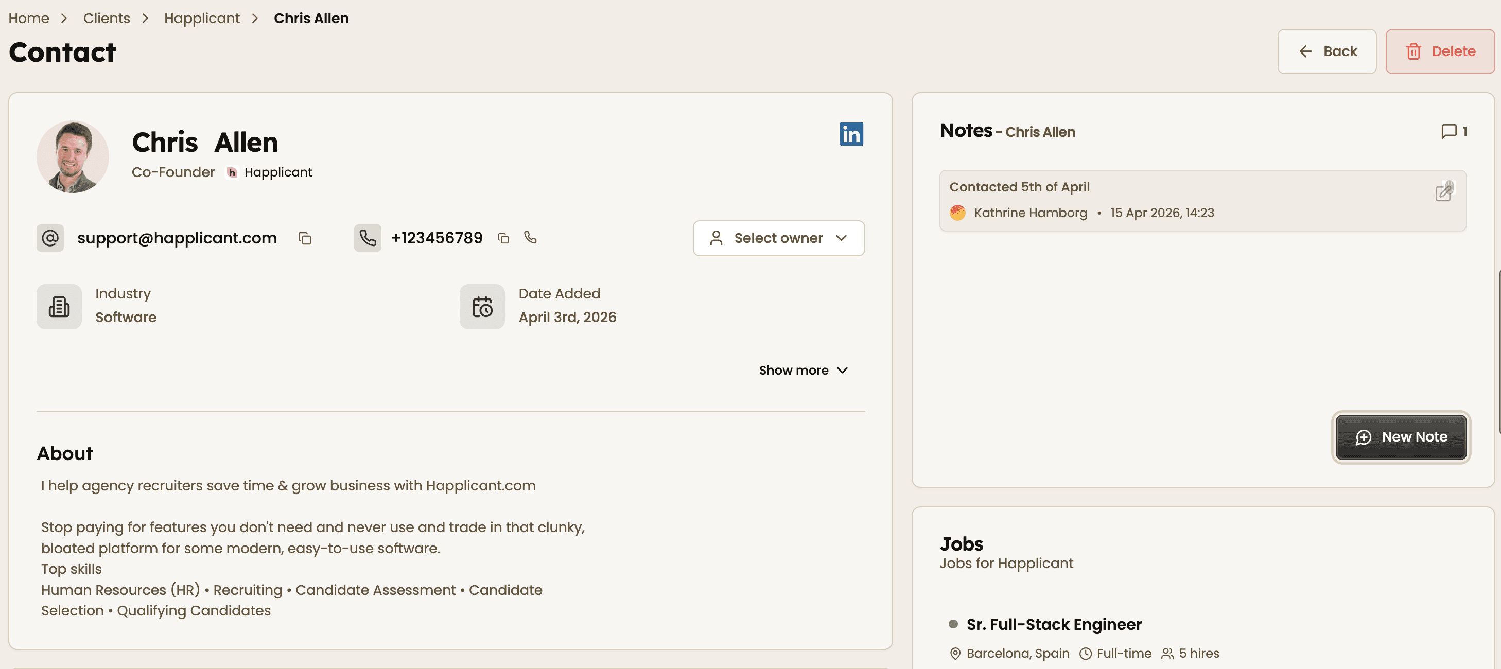Click the phone icon beside the number
Viewport: 1501px width, 669px height.
tap(368, 238)
